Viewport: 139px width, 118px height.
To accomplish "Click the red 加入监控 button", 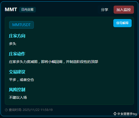I will coord(124,10).
